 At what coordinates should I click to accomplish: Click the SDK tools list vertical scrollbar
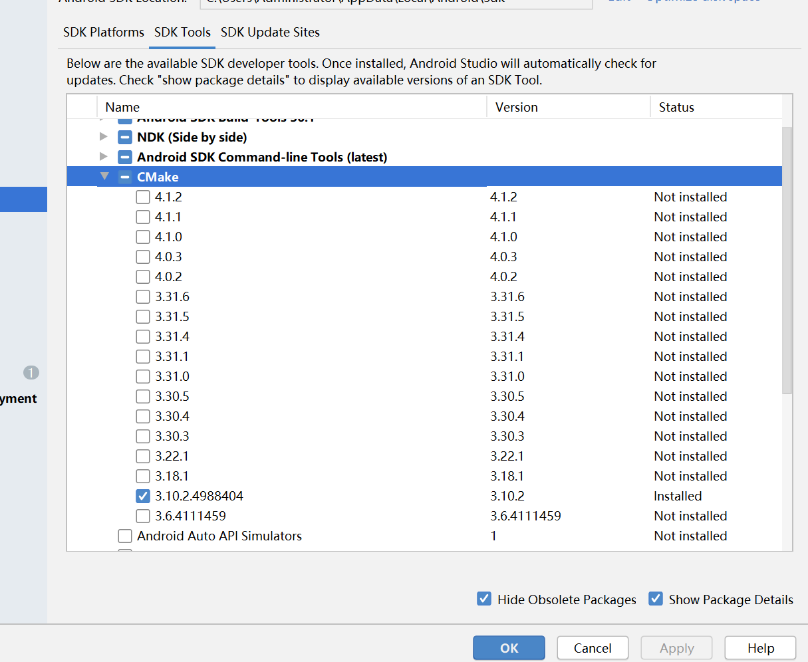(x=787, y=259)
